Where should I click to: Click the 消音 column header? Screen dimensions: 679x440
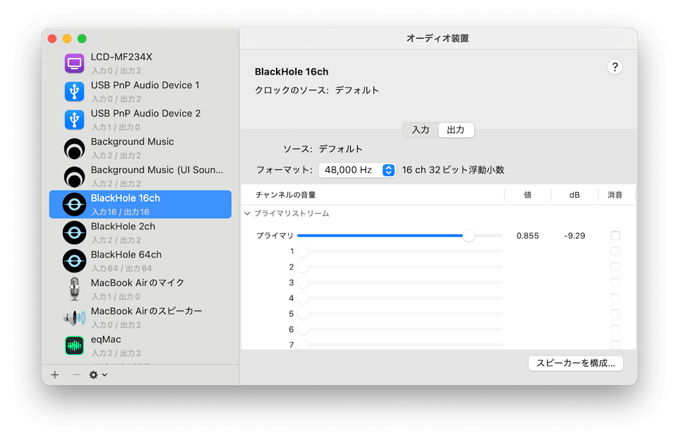click(x=616, y=195)
